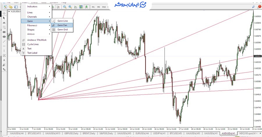Expand the Arrows submenu
This screenshot has height=137, width=262.
[x=36, y=34]
